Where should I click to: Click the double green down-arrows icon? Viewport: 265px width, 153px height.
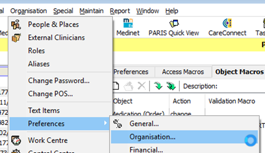[x=171, y=86]
